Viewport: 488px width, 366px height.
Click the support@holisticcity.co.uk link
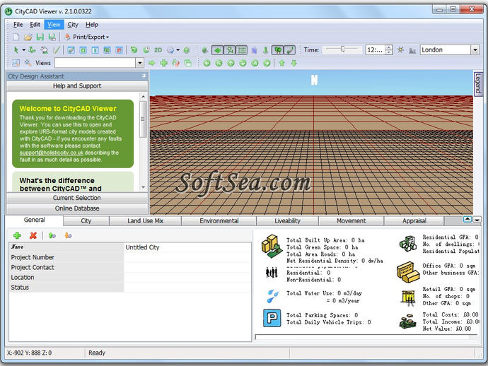52,153
